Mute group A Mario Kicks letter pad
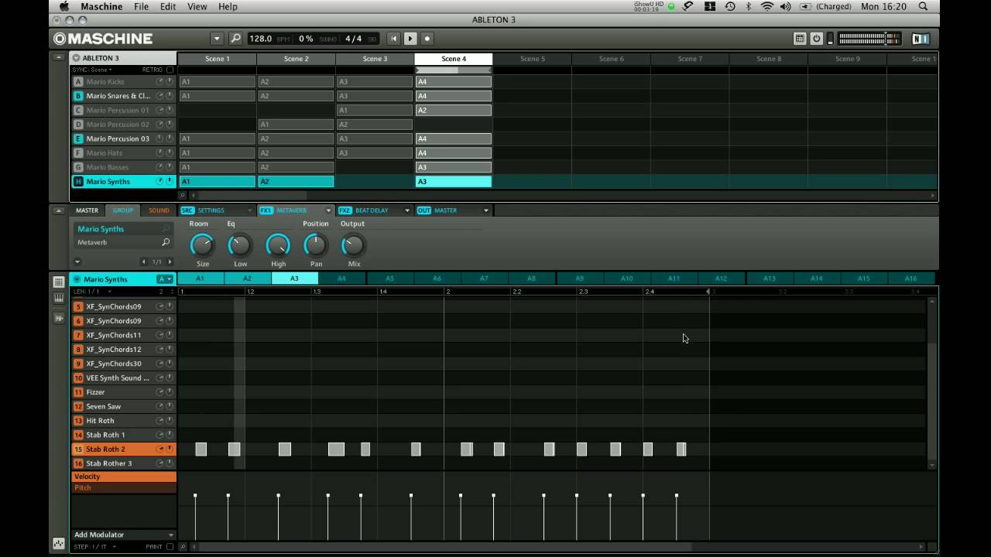The height and width of the screenshot is (557, 991). pos(78,82)
